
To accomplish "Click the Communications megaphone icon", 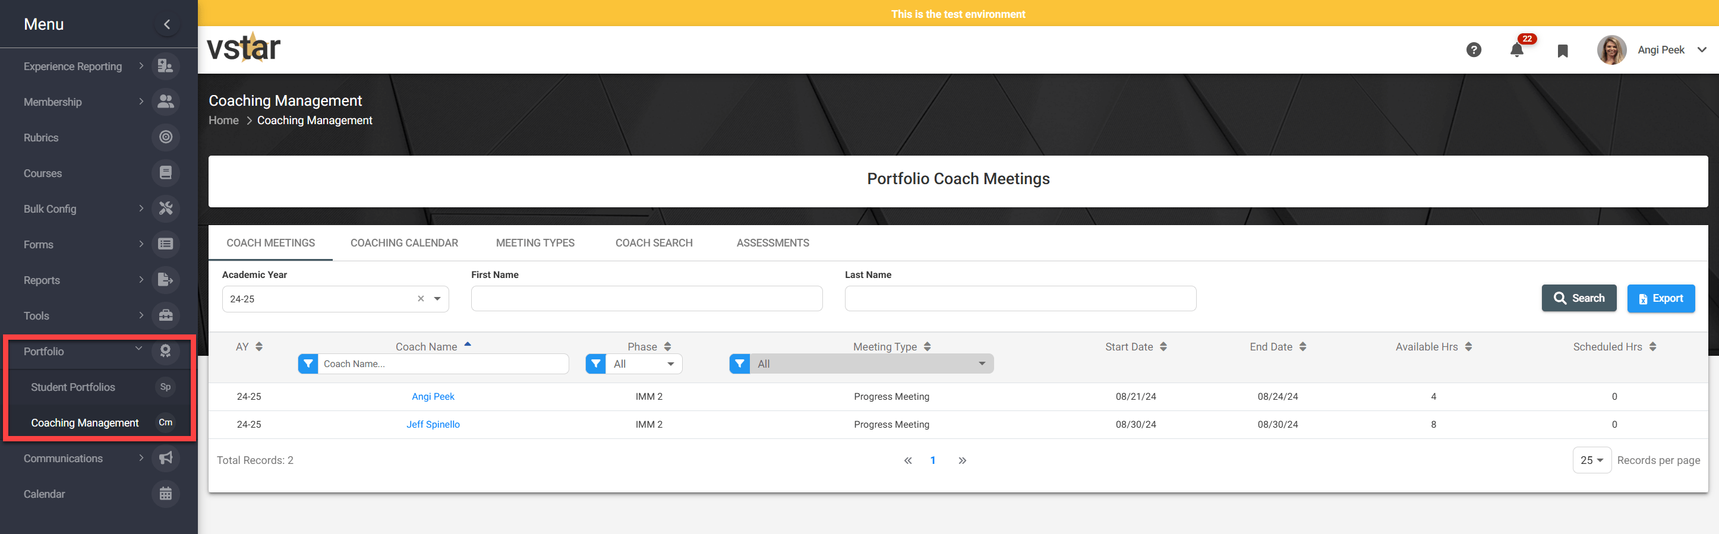I will [166, 458].
